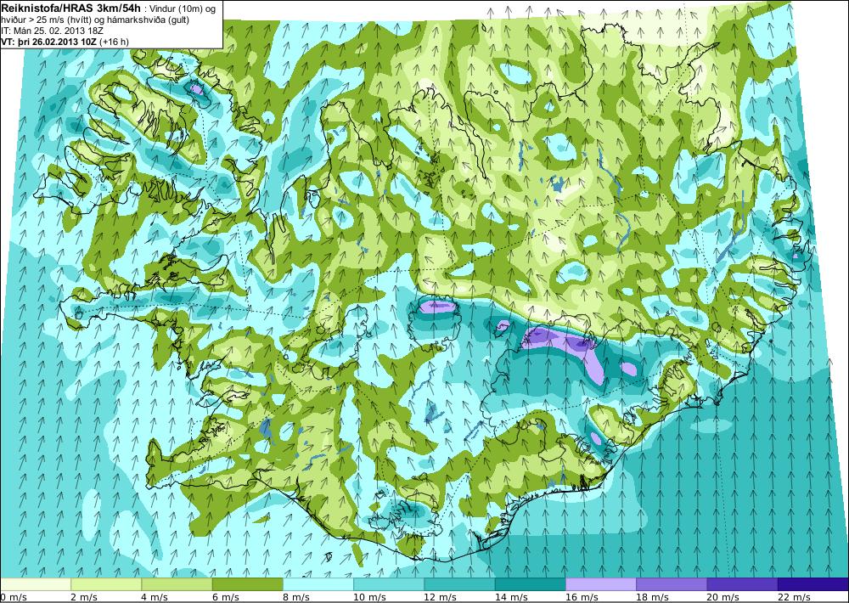The width and height of the screenshot is (849, 603).
Task: Click the pale yellow 0–2 m/s legend swatch
Action: click(35, 584)
